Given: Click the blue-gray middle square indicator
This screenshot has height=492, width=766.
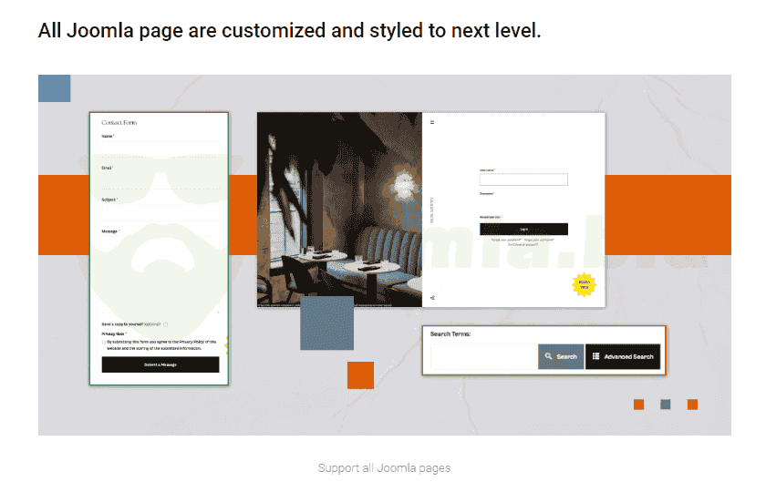Looking at the screenshot, I should (666, 405).
